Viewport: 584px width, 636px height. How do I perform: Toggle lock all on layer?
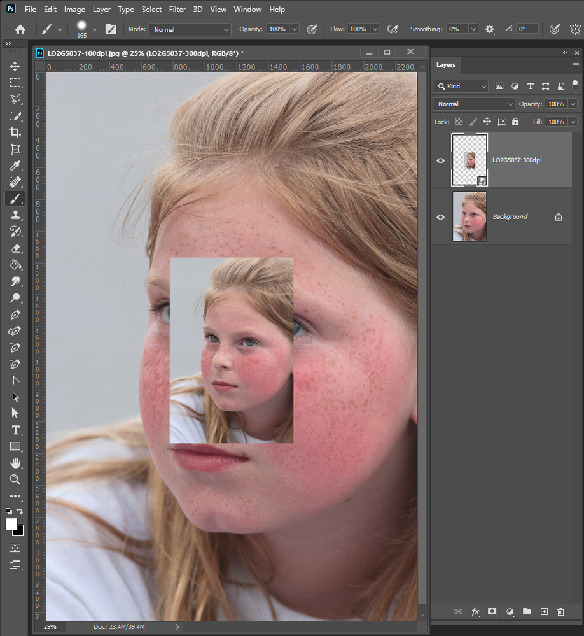pyautogui.click(x=515, y=122)
